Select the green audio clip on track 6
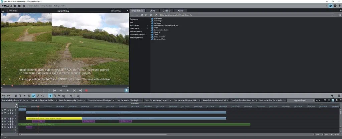The width and height of the screenshot is (342, 139). pos(144,124)
